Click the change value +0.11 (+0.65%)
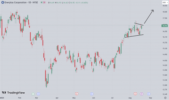This screenshot has width=169, height=100. (x=82, y=2)
